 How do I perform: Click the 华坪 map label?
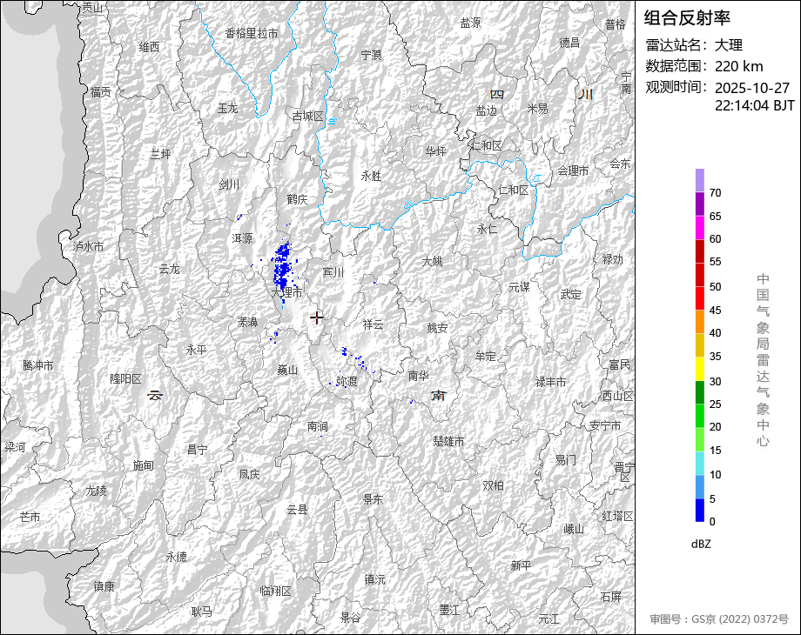click(x=435, y=151)
